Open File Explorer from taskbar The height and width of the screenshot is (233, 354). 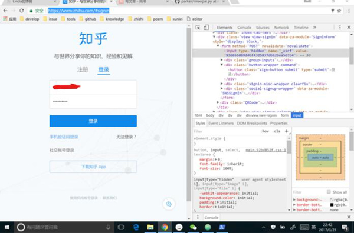150,227
